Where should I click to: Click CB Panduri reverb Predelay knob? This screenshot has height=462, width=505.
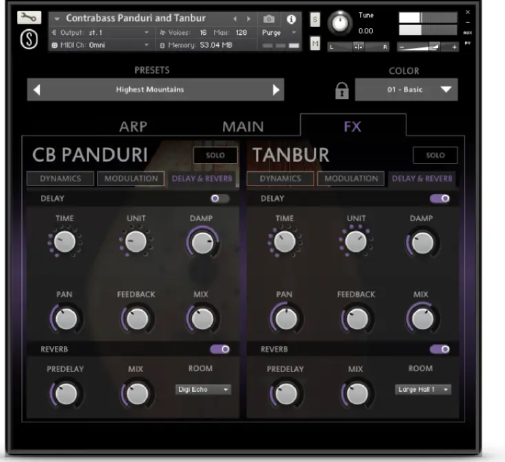66,394
